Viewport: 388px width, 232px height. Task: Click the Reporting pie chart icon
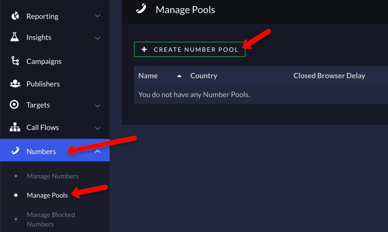[15, 16]
